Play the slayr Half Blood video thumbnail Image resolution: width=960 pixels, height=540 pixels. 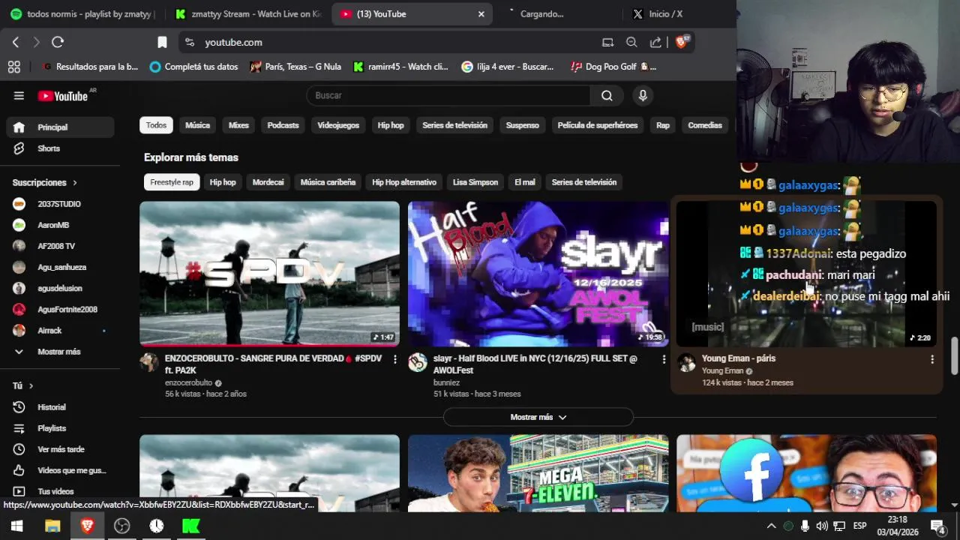point(538,274)
